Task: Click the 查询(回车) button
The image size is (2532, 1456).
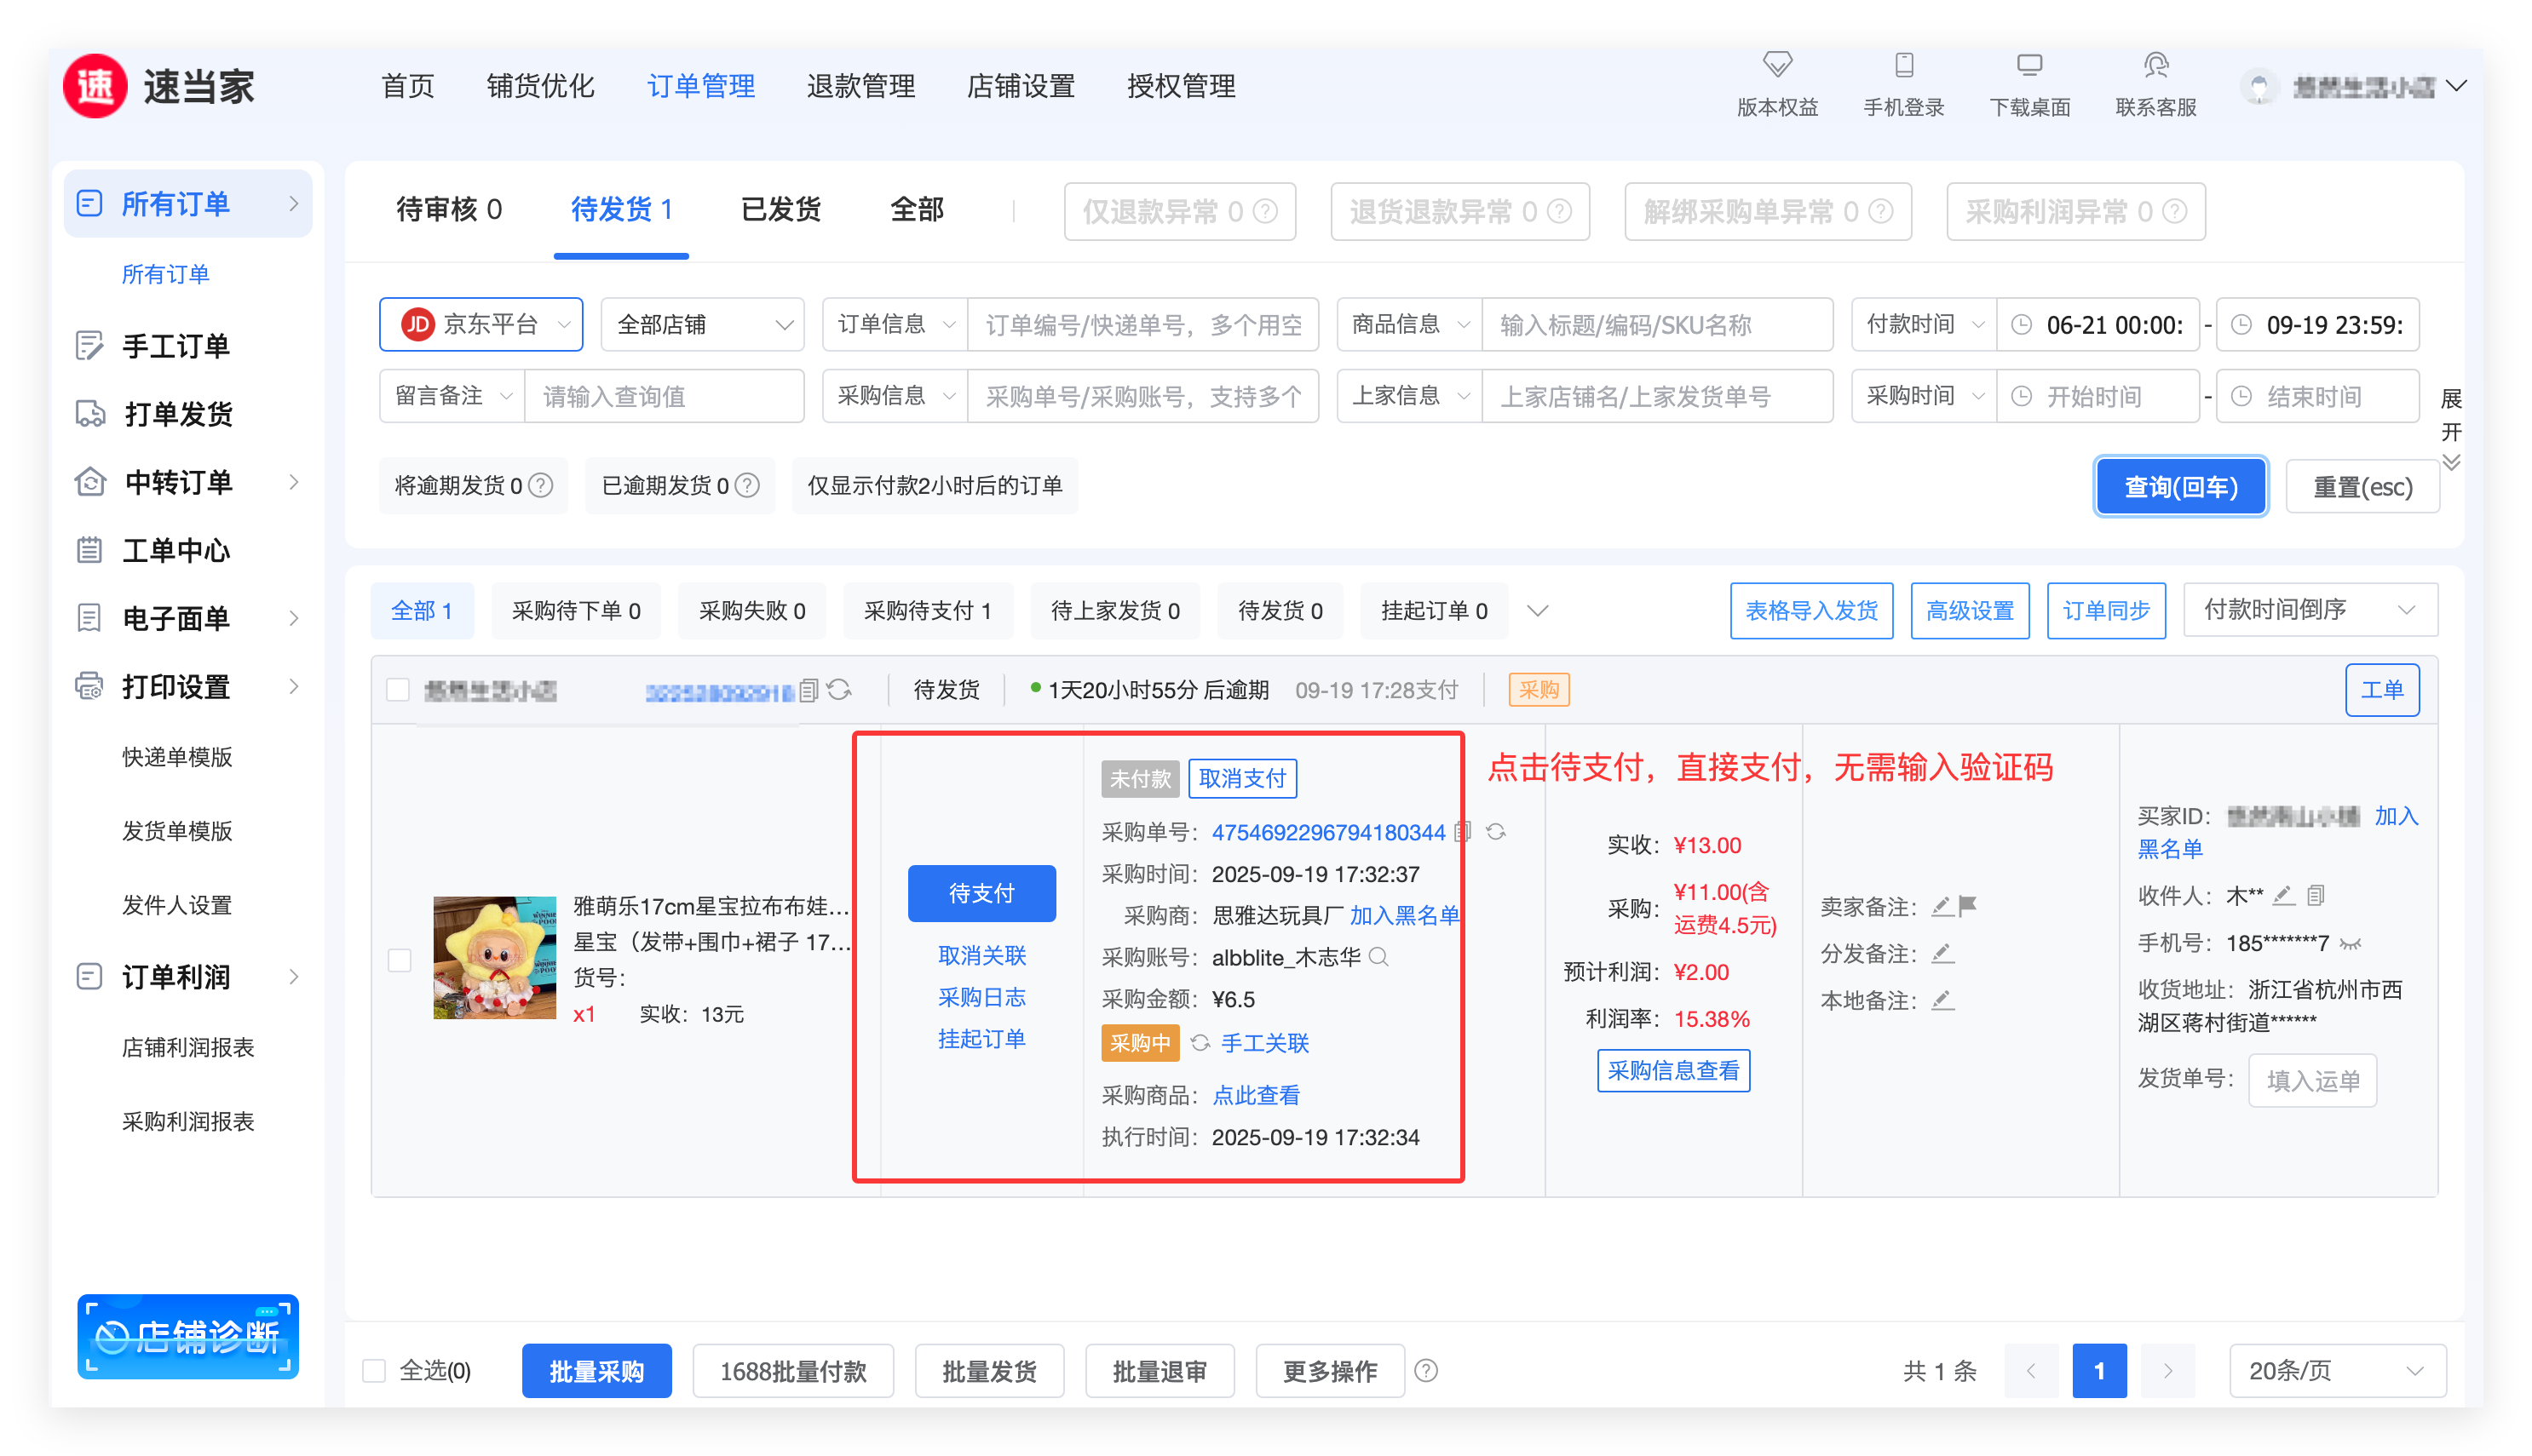Action: (x=2180, y=487)
